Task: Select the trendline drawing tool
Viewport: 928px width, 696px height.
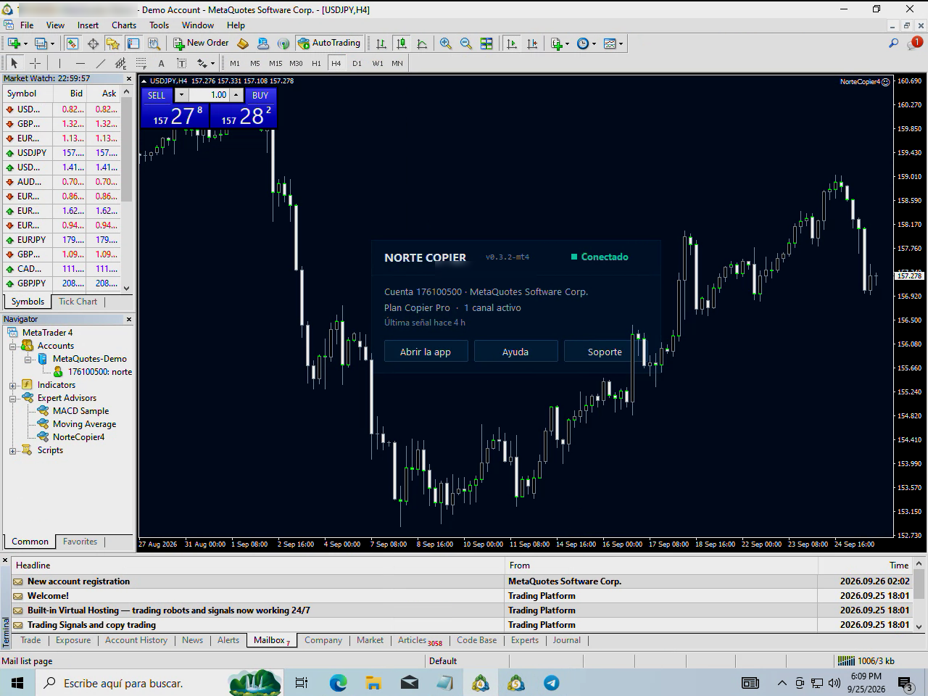Action: pos(100,63)
